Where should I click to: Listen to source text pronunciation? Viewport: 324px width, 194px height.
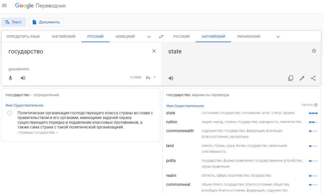(23, 78)
